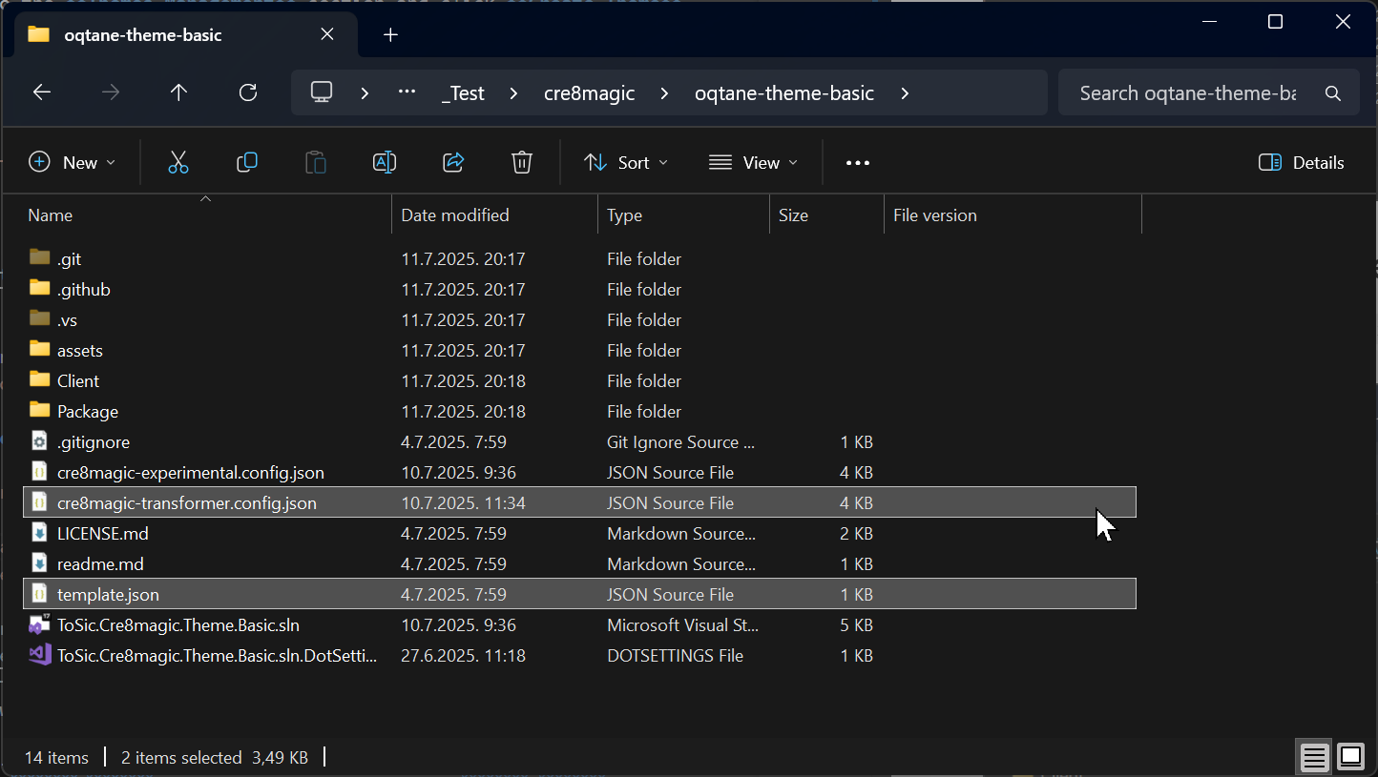This screenshot has height=777, width=1378.
Task: Go up to the cre8magic folder
Action: [178, 92]
